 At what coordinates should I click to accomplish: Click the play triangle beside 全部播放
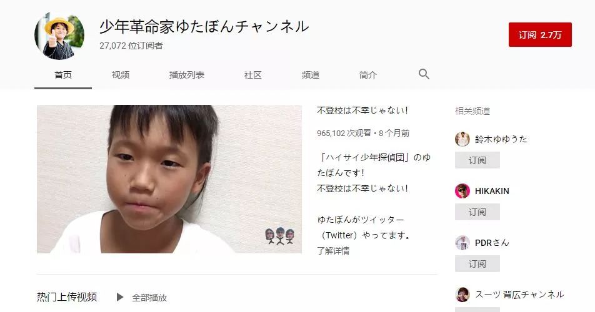tap(120, 297)
